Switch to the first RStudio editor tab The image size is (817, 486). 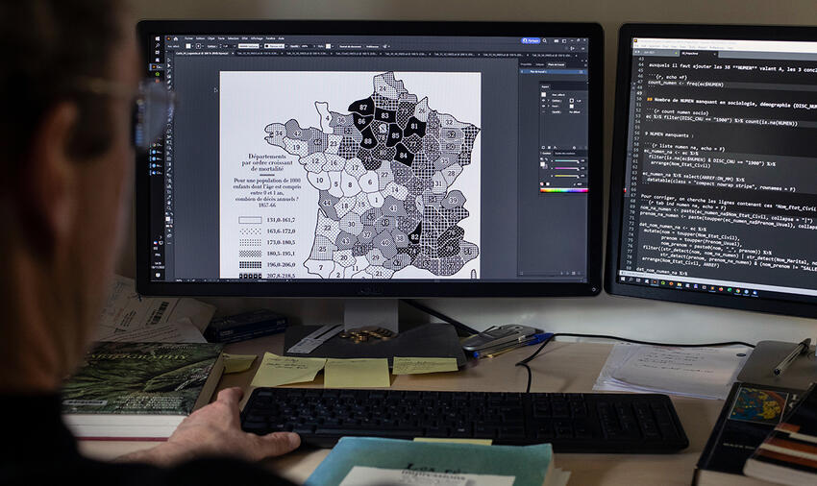[656, 53]
